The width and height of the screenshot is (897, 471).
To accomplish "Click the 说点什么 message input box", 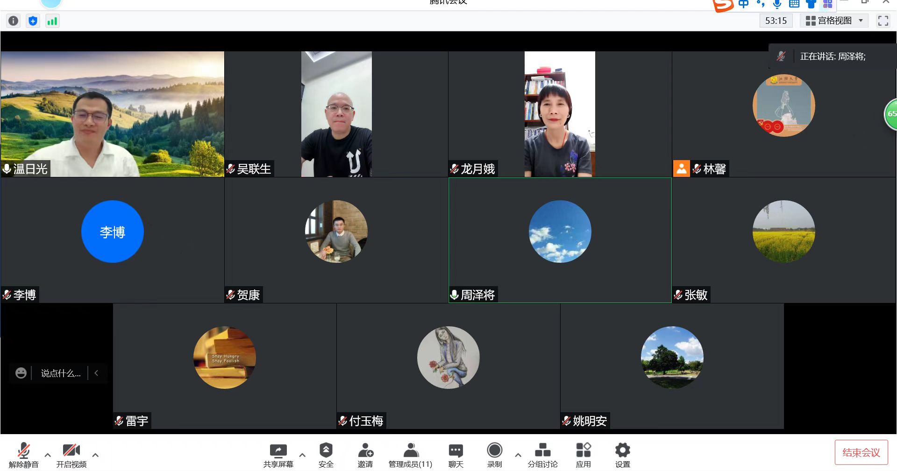I will point(60,373).
